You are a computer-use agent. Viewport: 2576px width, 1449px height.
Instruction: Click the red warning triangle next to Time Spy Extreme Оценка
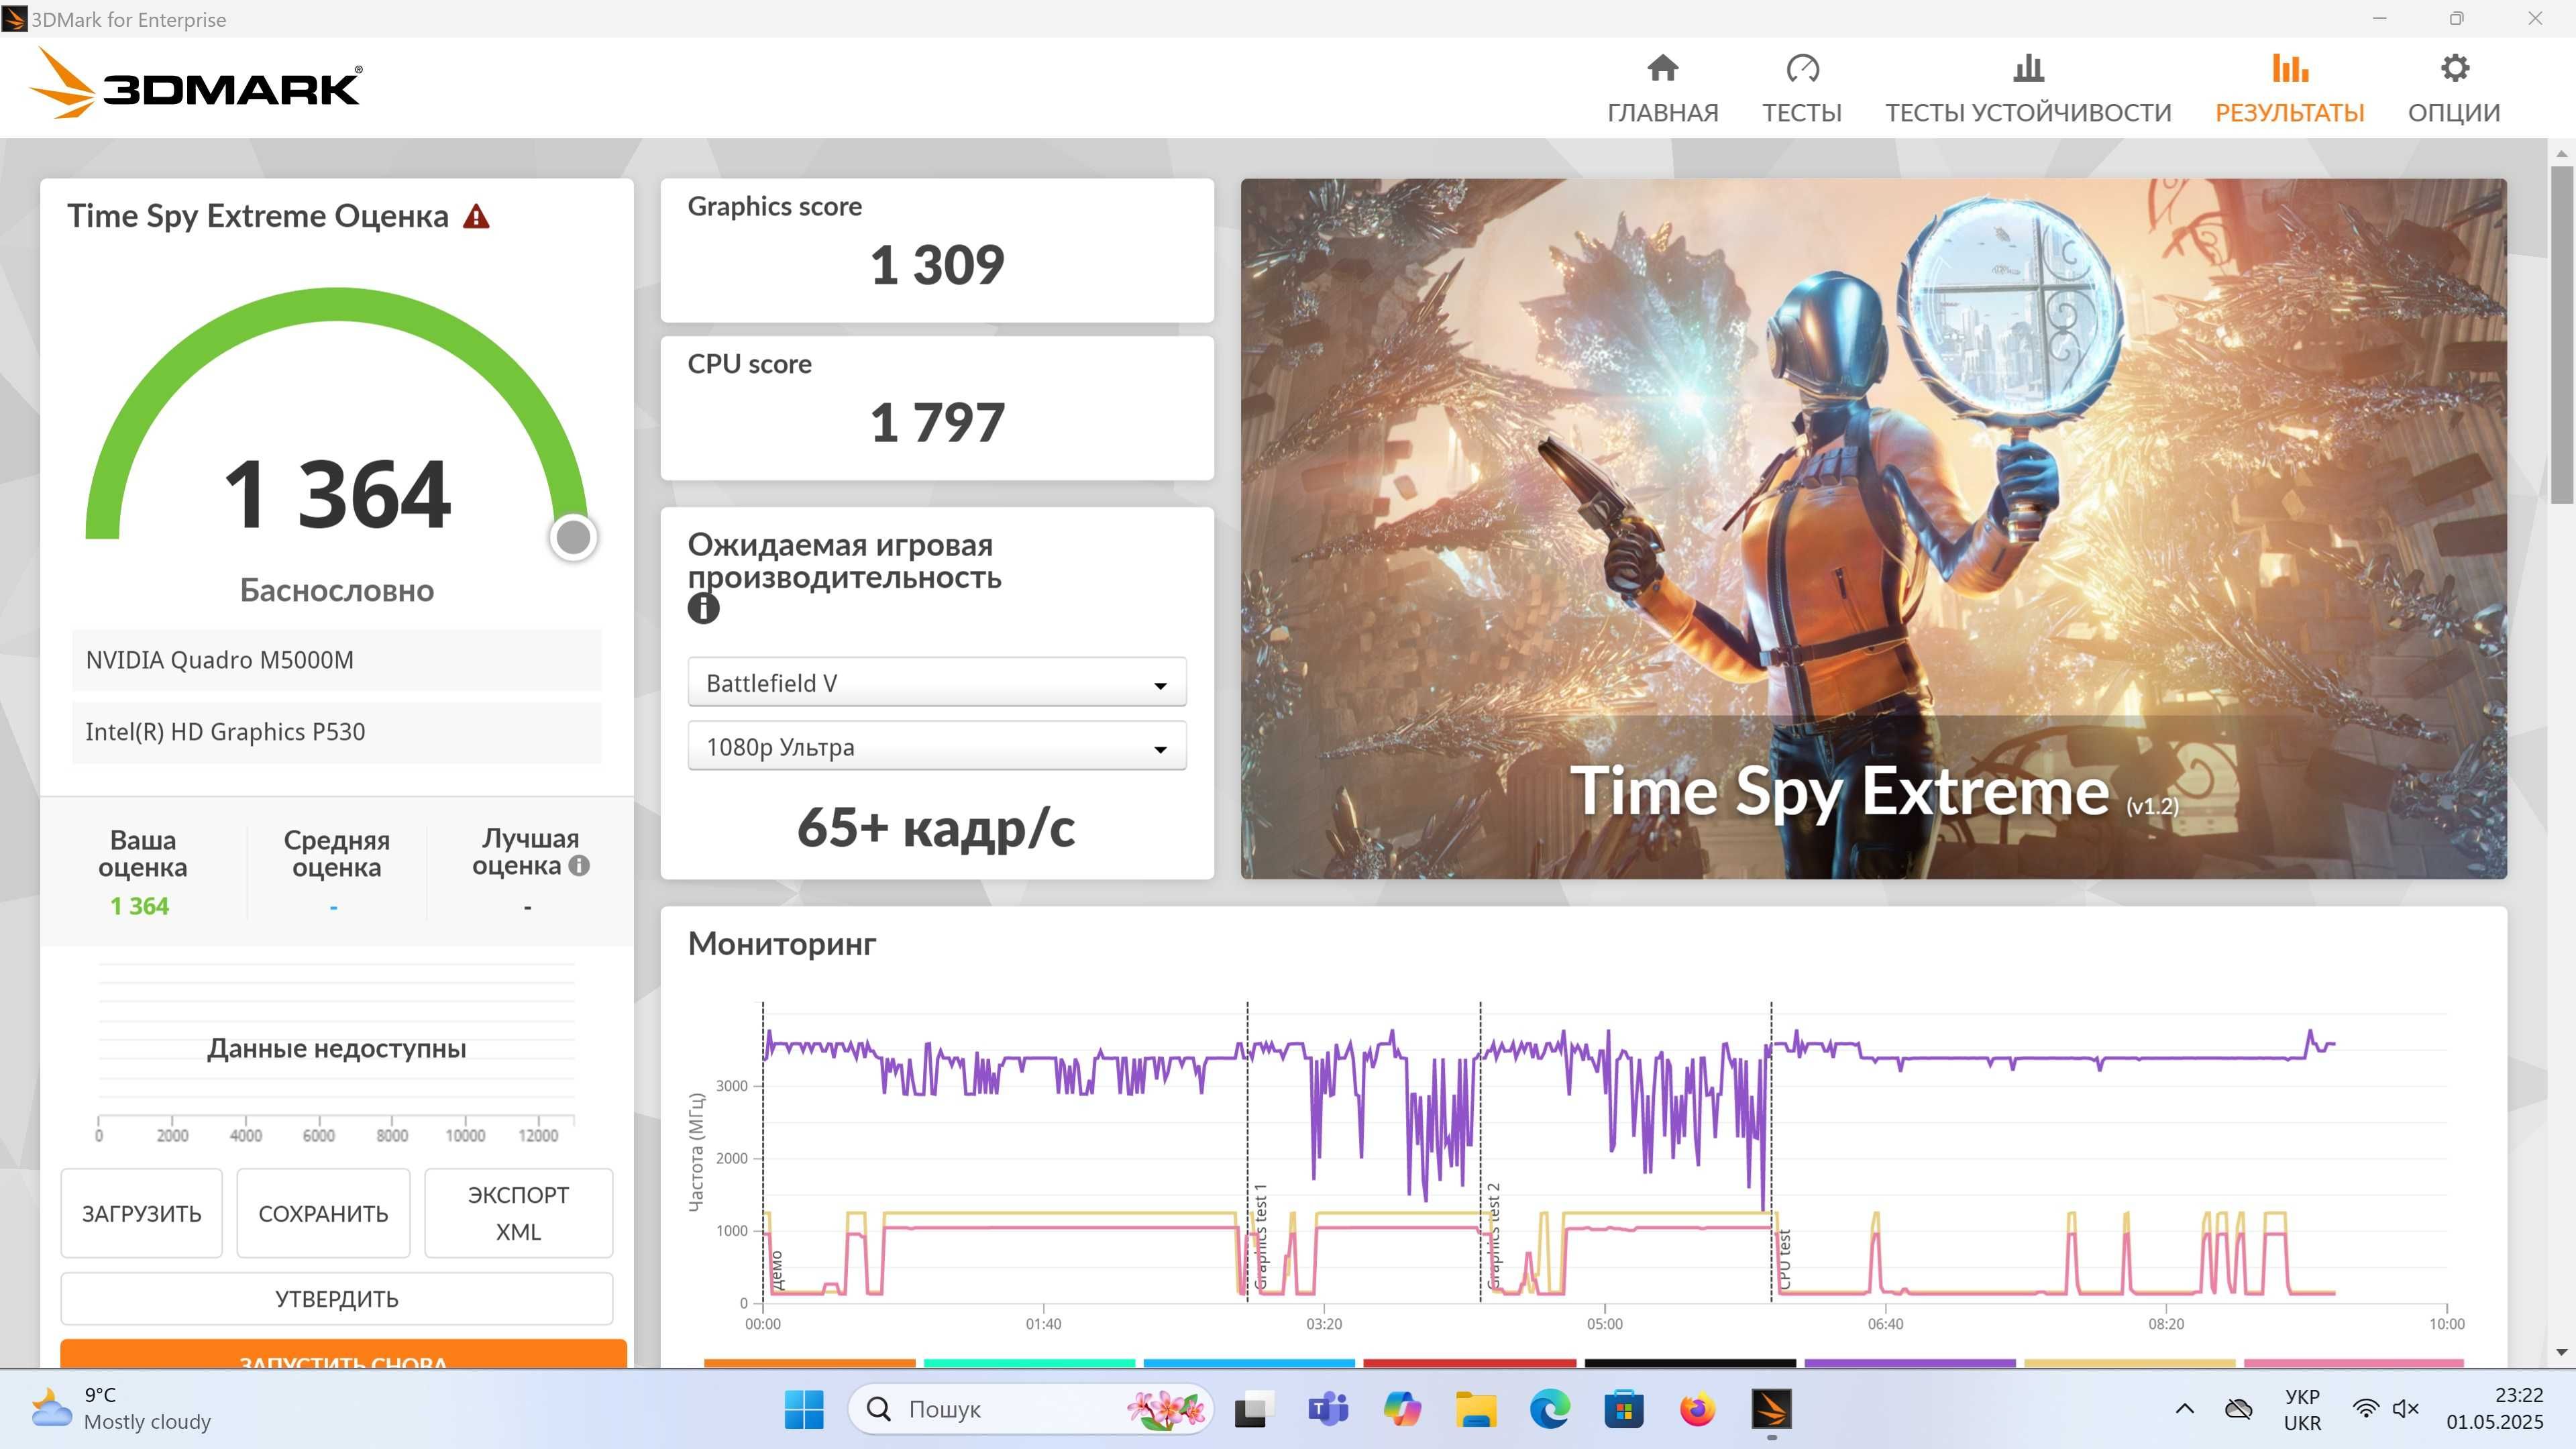[476, 216]
